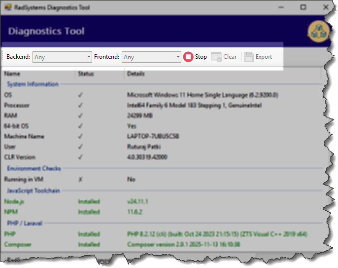Select the Composer row name

coord(18,245)
